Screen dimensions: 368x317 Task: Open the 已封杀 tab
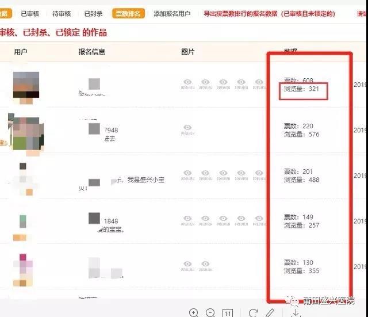pyautogui.click(x=93, y=13)
